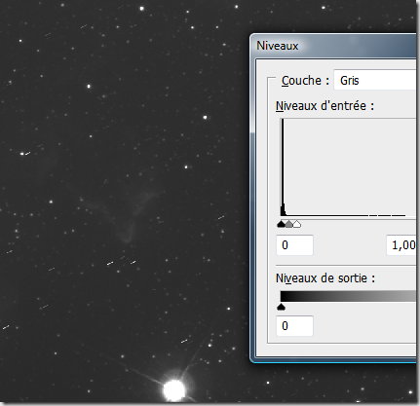Click the Niveaux dialog title bar

click(333, 46)
